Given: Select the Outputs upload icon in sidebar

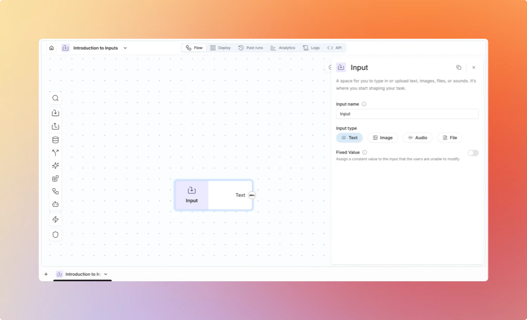Looking at the screenshot, I should pos(55,126).
